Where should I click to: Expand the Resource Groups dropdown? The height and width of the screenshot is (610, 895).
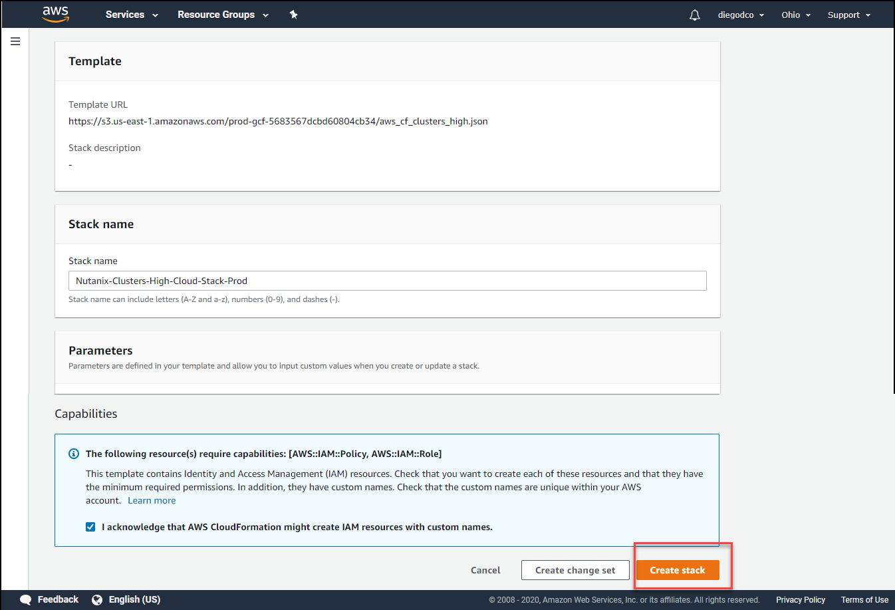pyautogui.click(x=223, y=15)
